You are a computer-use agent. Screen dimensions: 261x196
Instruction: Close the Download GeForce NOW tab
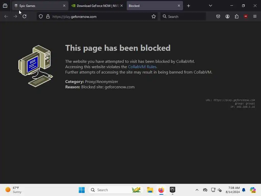tap(122, 6)
